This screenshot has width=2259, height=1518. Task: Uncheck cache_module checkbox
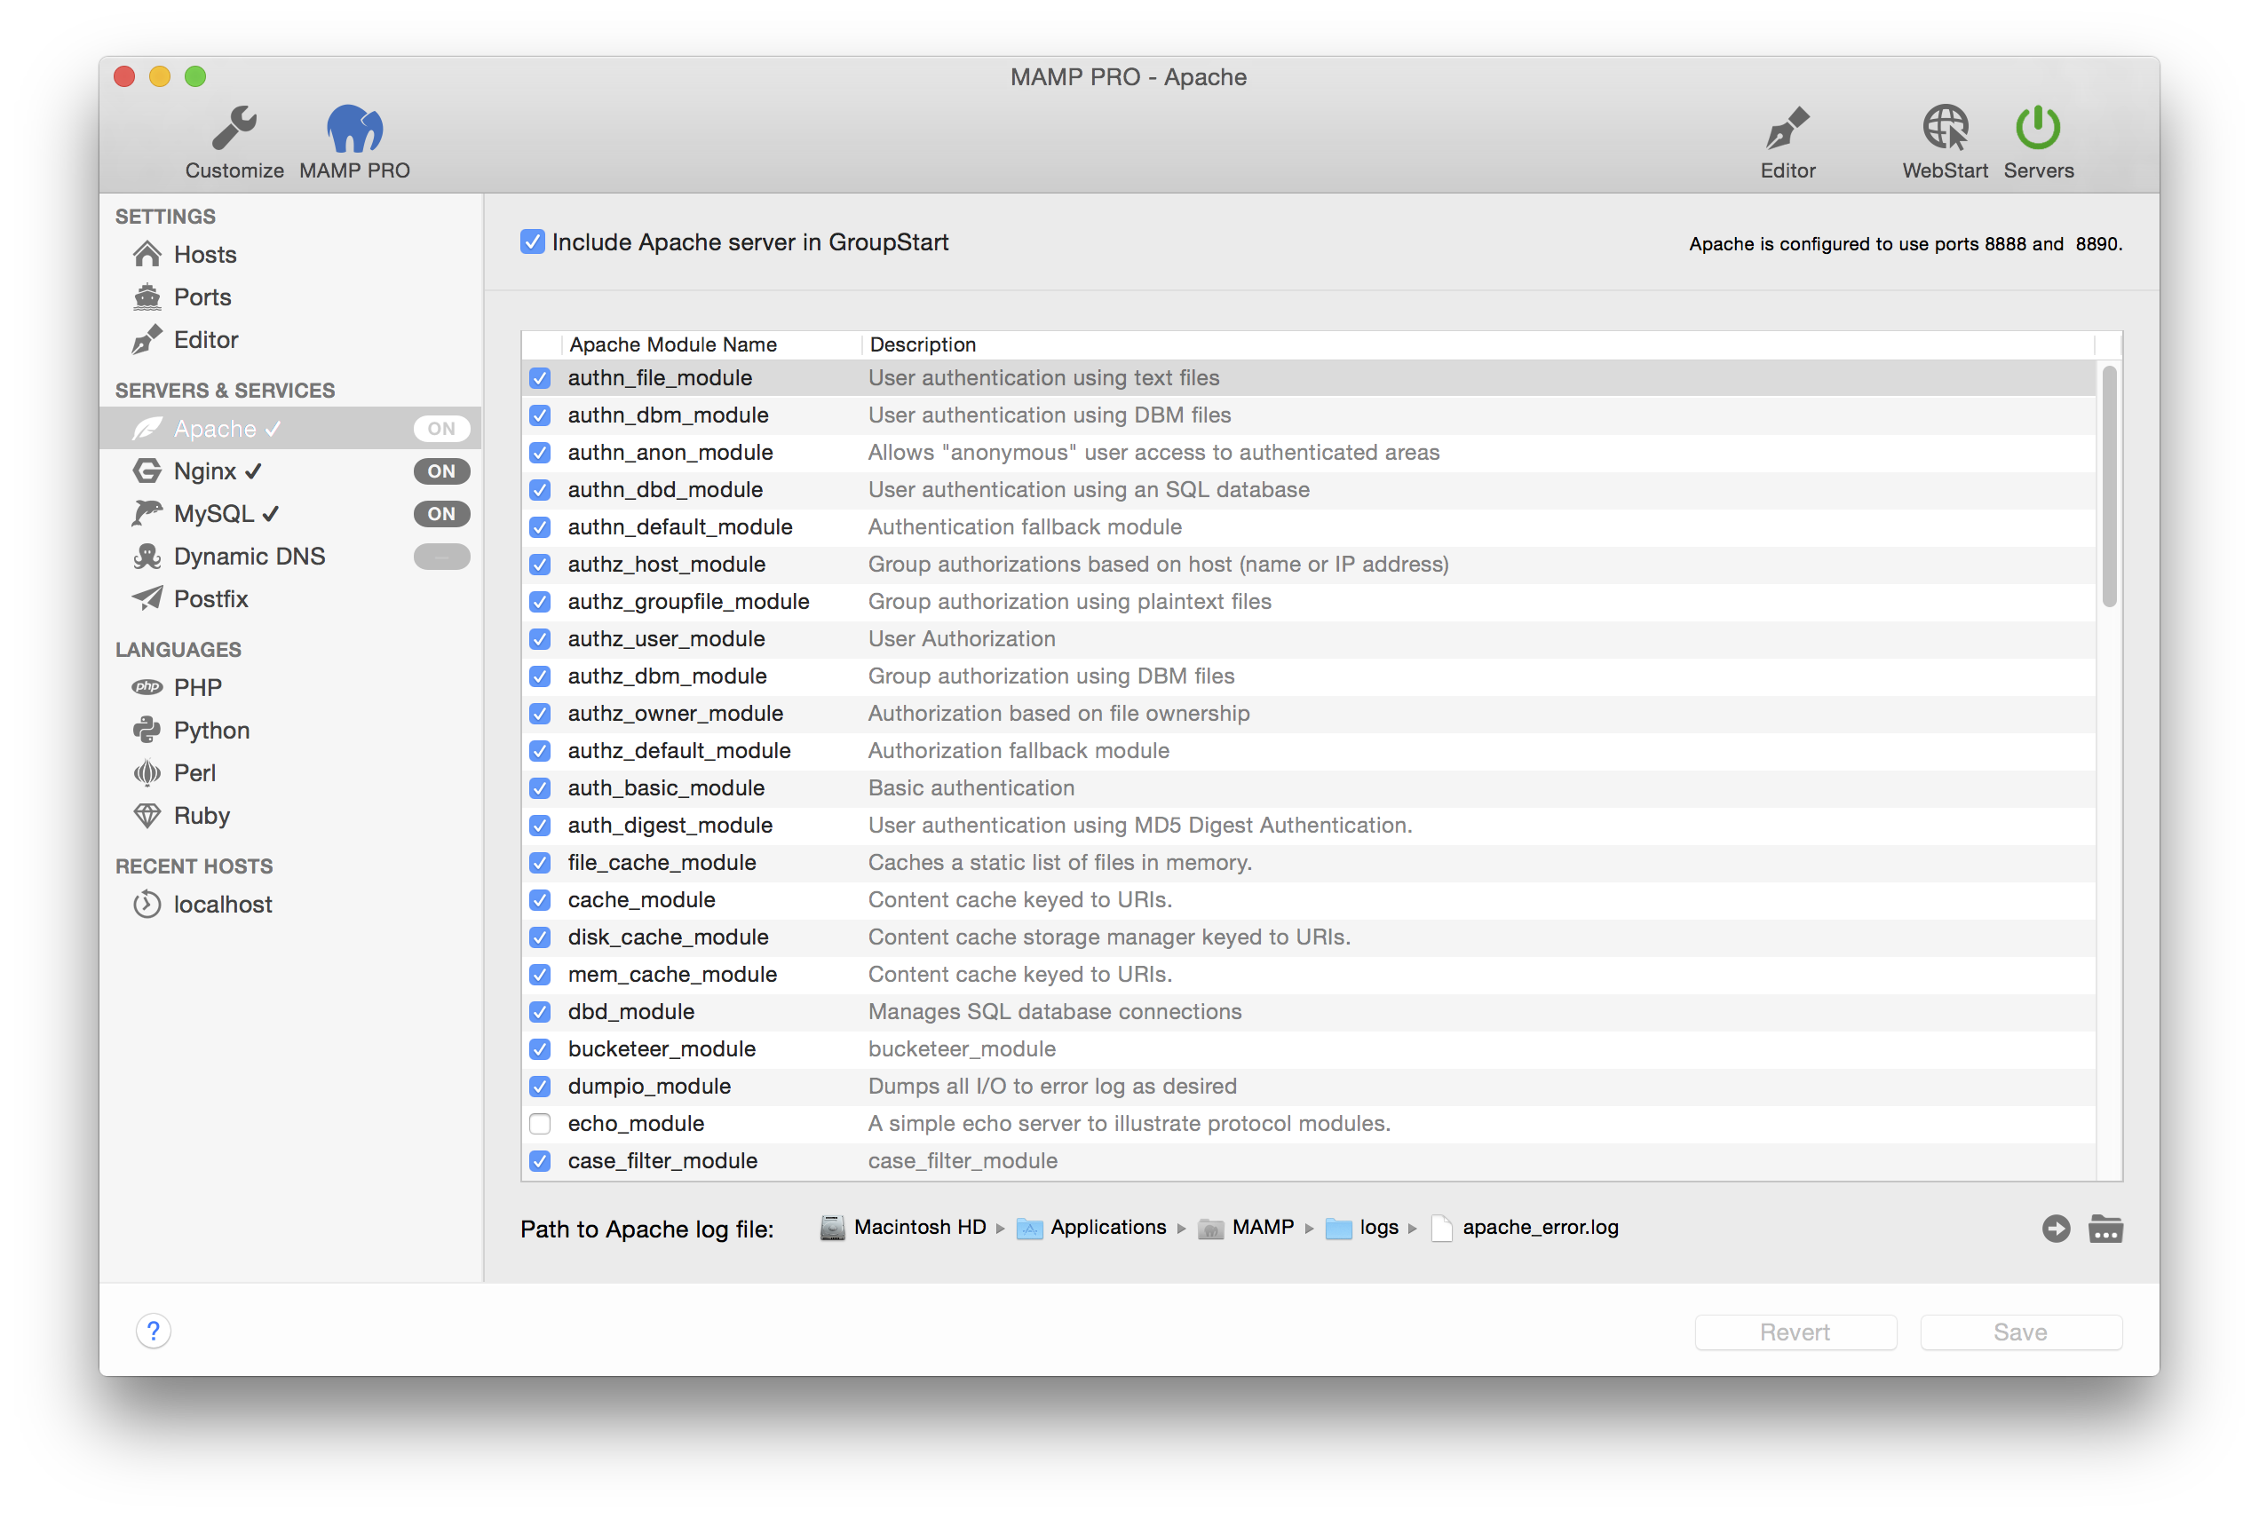540,900
